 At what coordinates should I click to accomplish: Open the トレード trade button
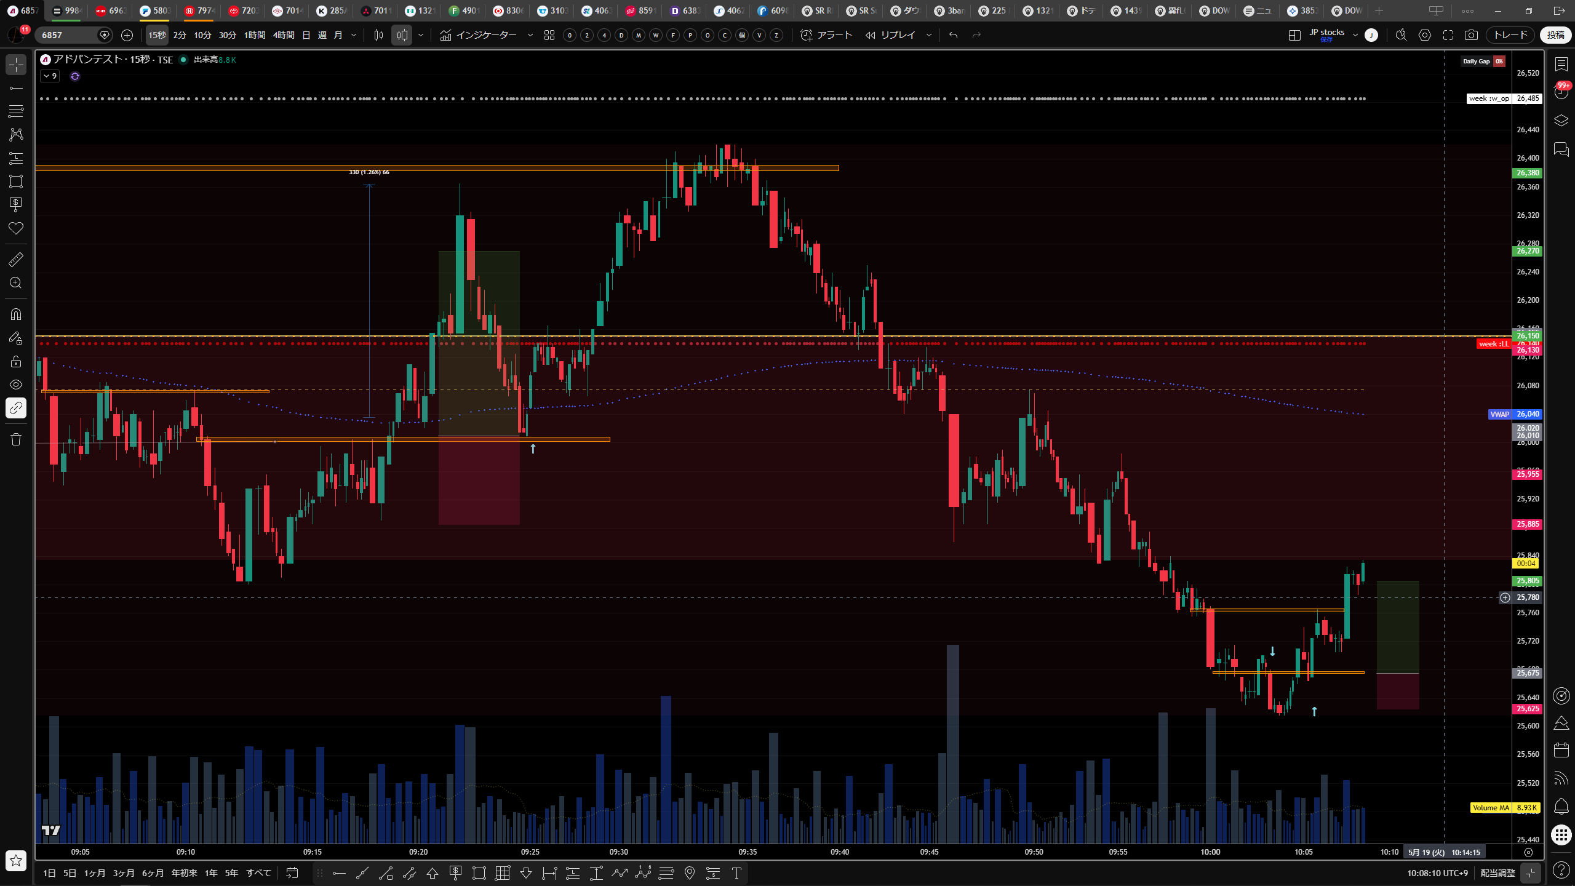tap(1510, 35)
